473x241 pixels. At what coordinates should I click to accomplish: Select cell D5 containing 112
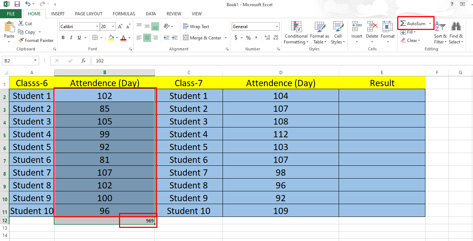(x=280, y=134)
